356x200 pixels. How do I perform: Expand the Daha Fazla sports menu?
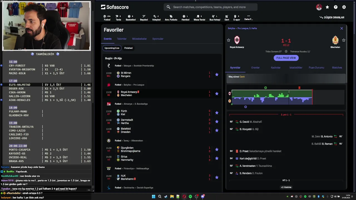[249, 18]
